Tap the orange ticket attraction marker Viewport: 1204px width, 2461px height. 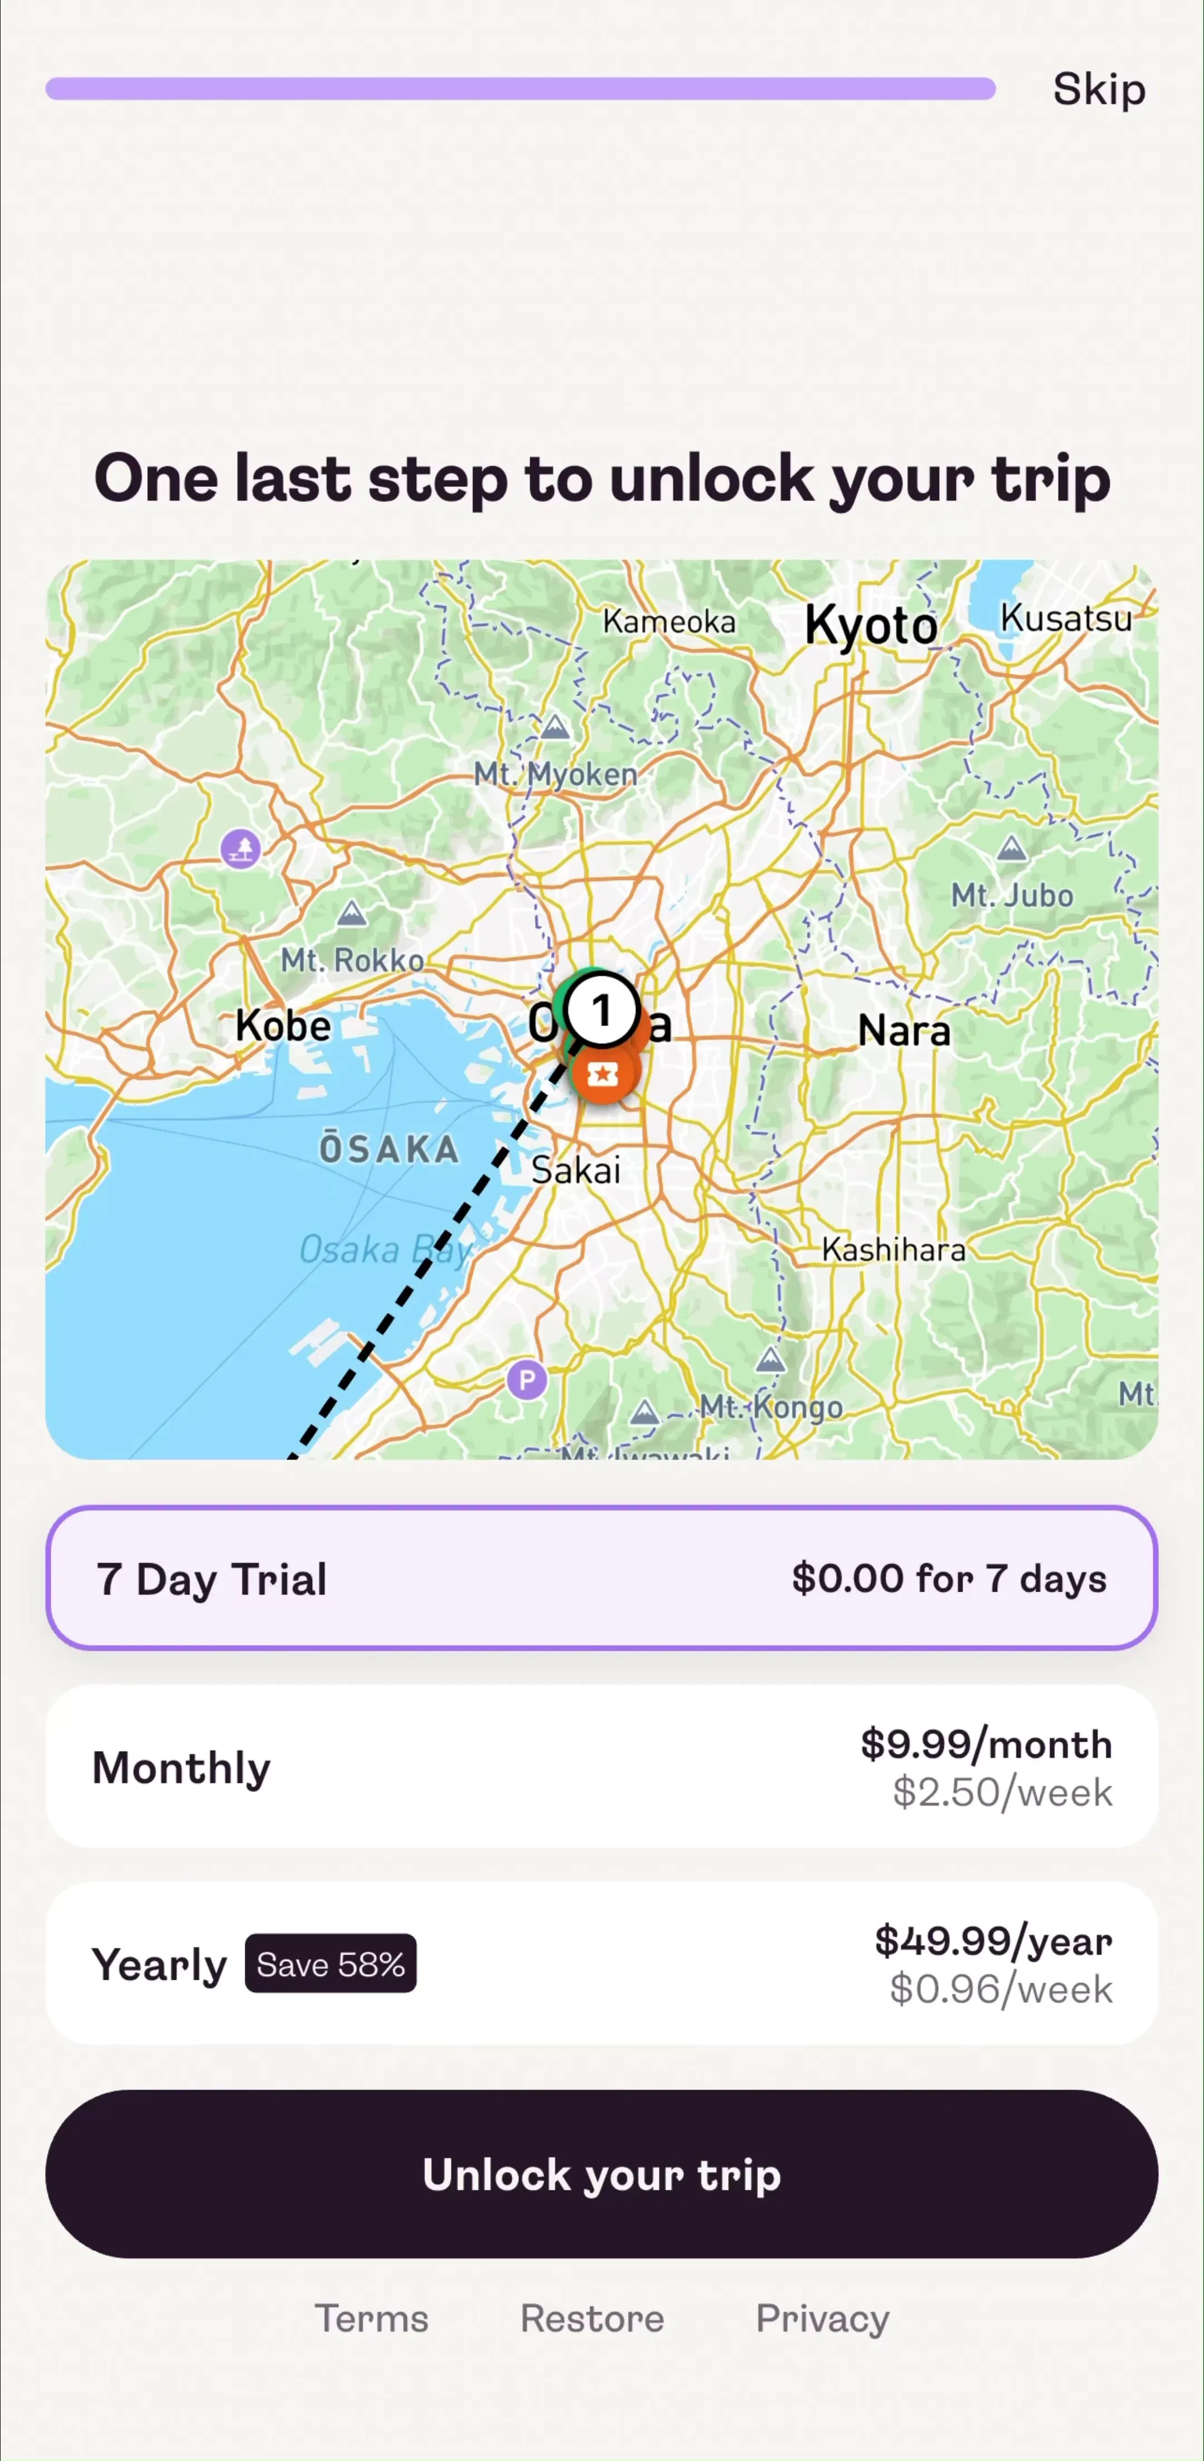(x=603, y=1075)
